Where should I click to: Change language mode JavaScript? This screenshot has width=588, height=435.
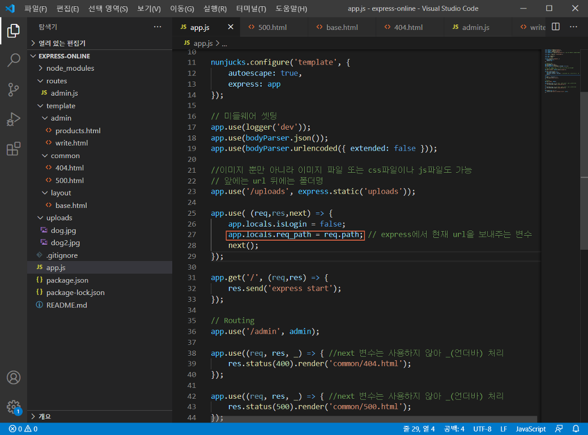(x=531, y=429)
